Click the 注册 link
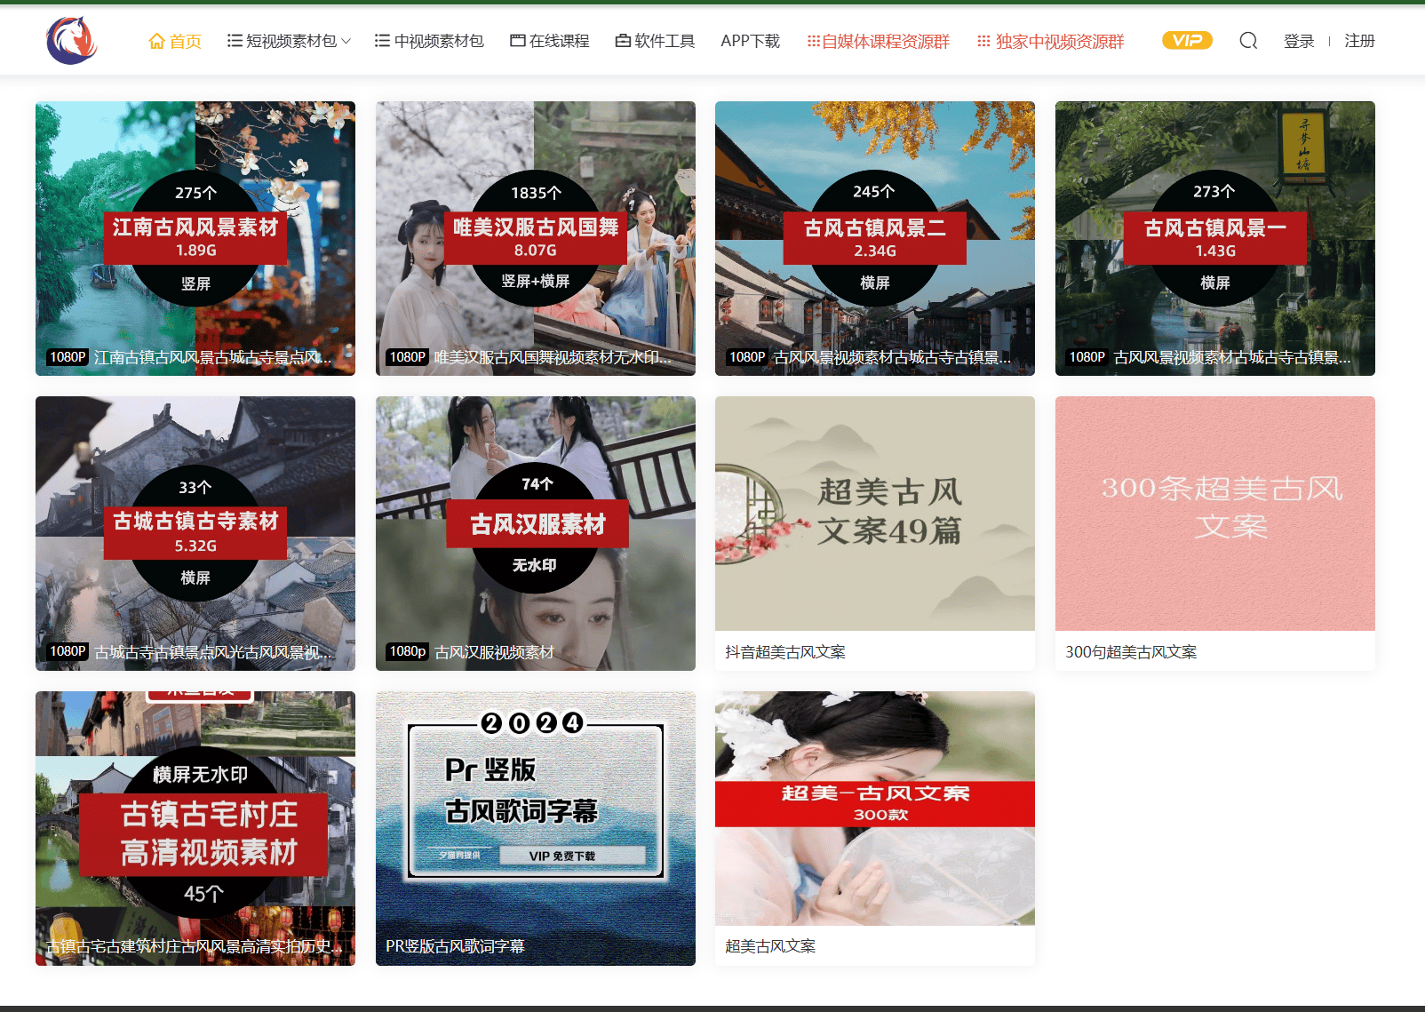Image resolution: width=1425 pixels, height=1012 pixels. tap(1359, 41)
